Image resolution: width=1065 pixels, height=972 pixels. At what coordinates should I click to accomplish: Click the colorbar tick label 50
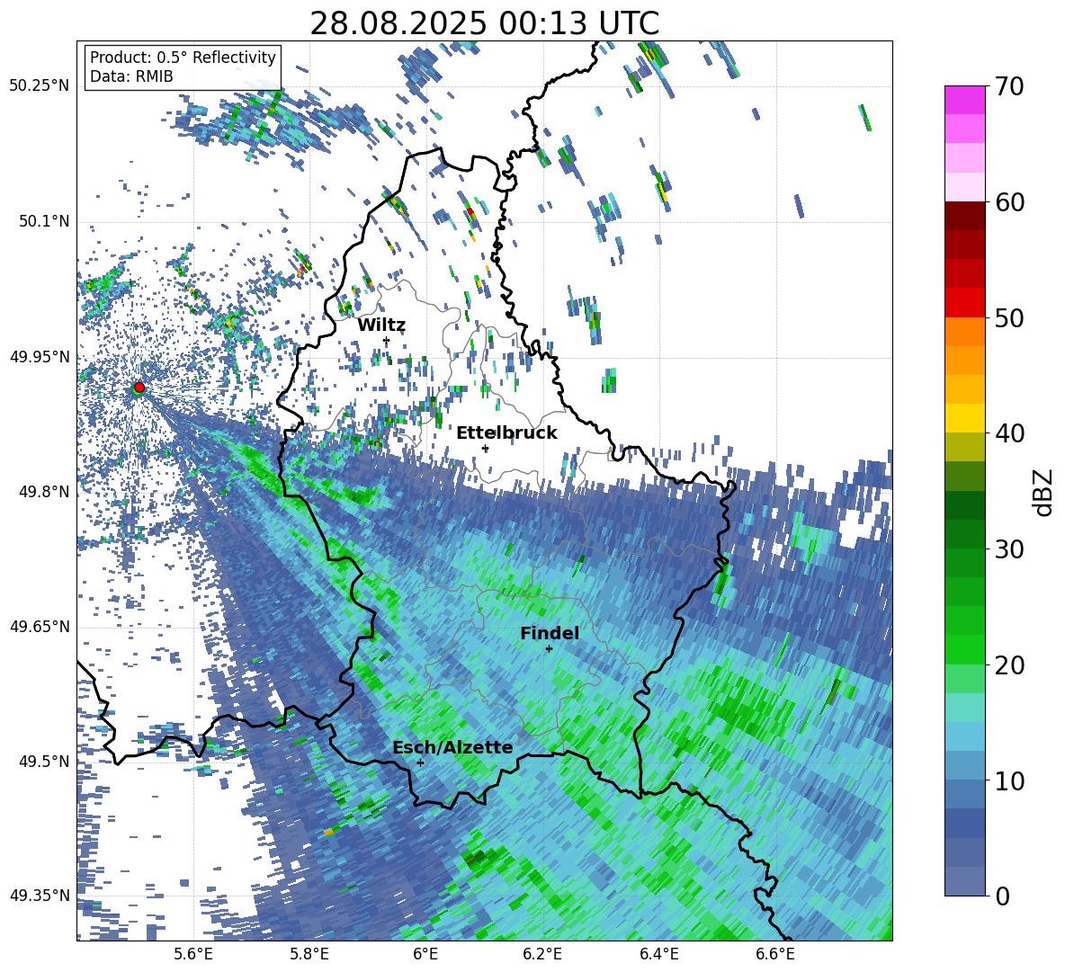1009,317
